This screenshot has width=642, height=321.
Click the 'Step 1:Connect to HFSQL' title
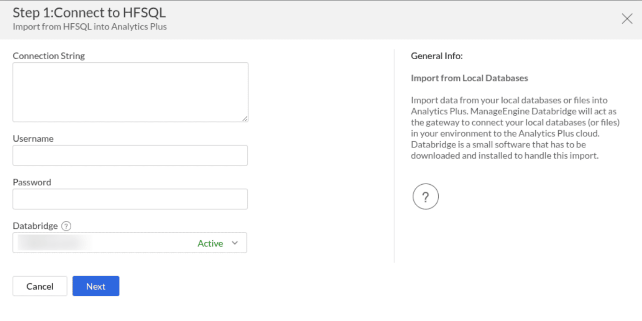point(89,13)
